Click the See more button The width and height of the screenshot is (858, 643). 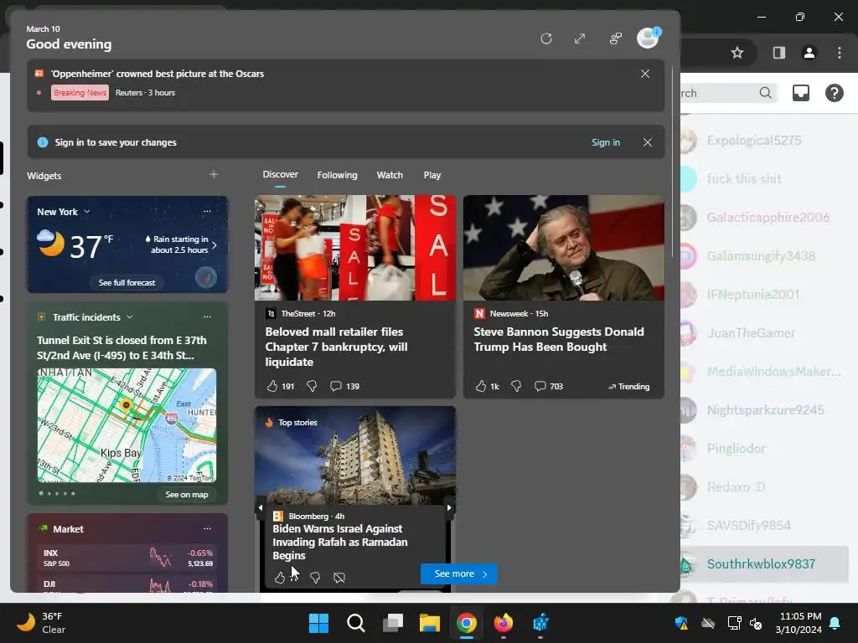coord(459,574)
